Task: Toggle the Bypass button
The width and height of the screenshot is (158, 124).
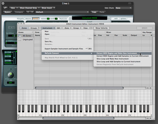Action: (8, 12)
